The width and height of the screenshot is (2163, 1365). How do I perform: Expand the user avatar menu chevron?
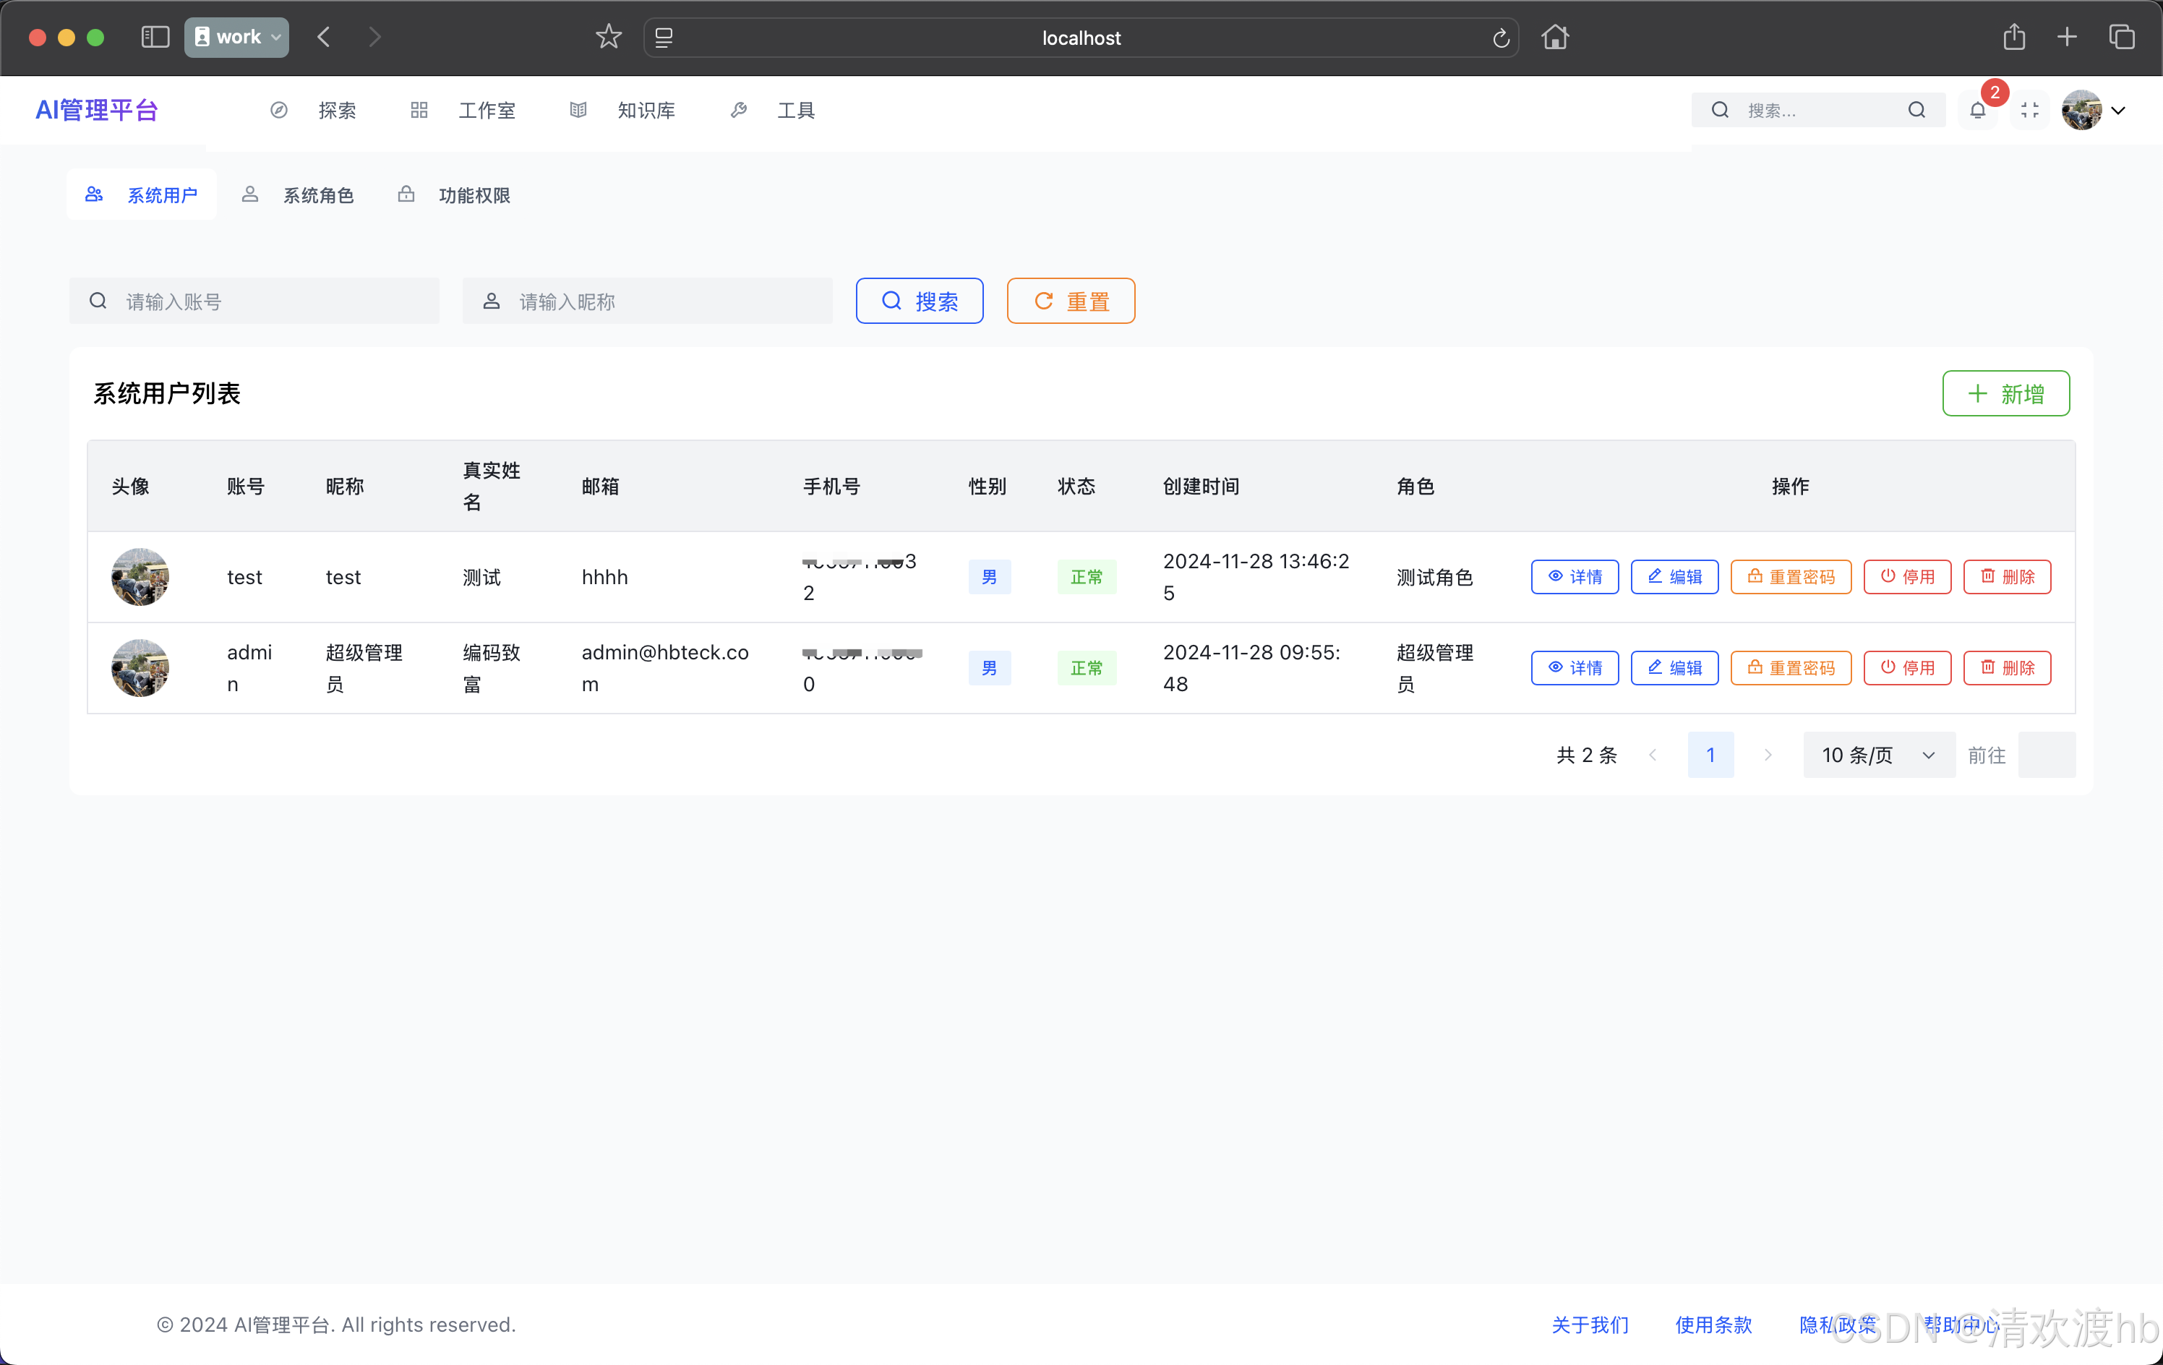tap(2118, 110)
